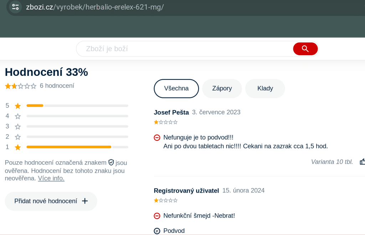
Task: Switch to the Klady reviews tab
Action: (x=265, y=89)
